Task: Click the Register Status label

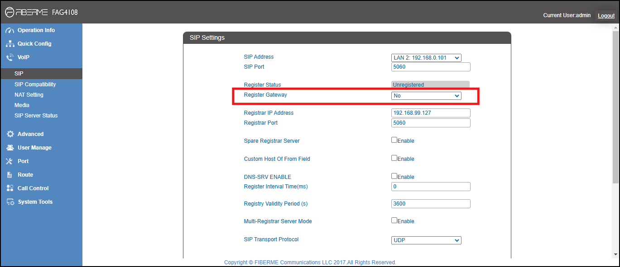Action: (262, 85)
